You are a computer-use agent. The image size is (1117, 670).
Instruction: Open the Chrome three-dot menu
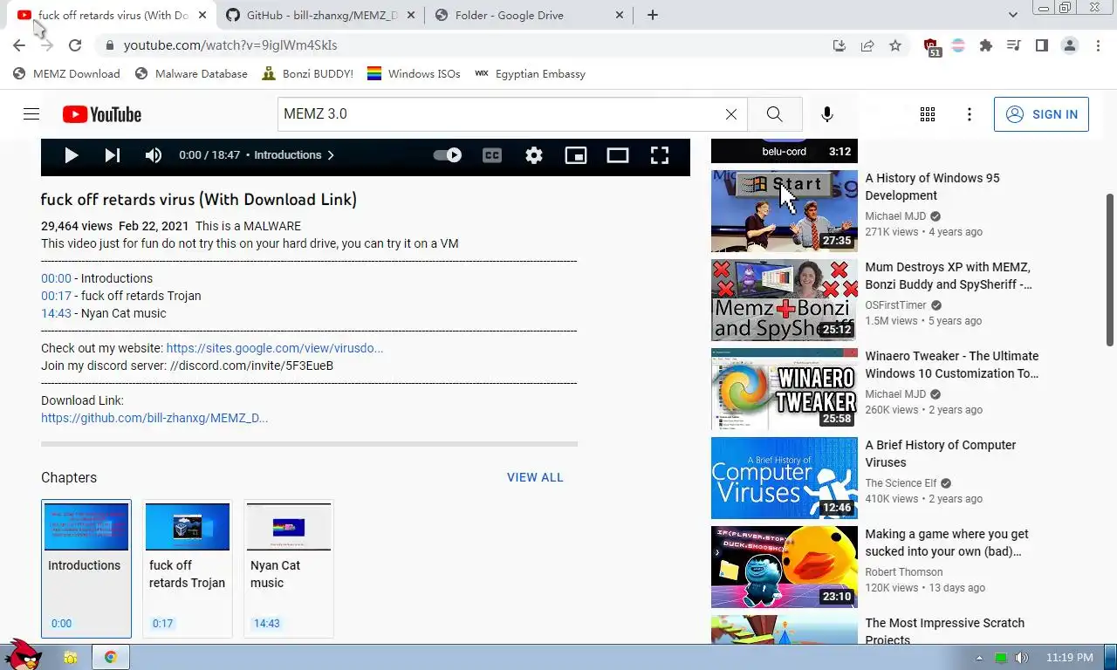coord(1098,45)
